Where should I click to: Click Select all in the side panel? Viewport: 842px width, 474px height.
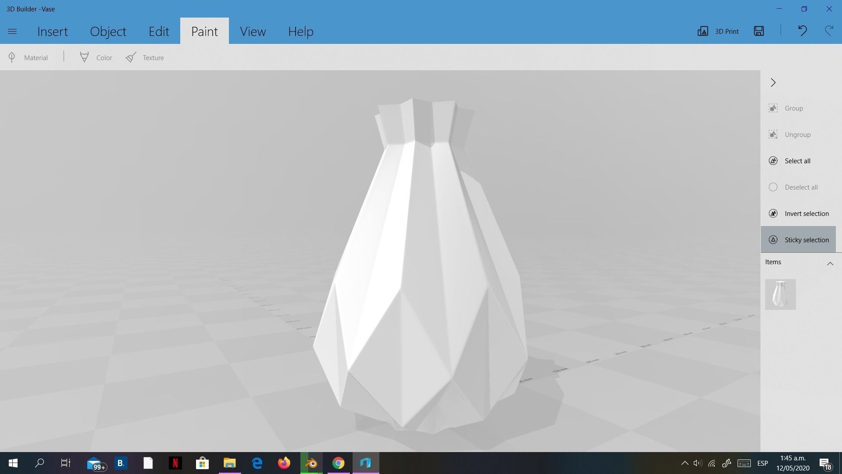point(797,161)
